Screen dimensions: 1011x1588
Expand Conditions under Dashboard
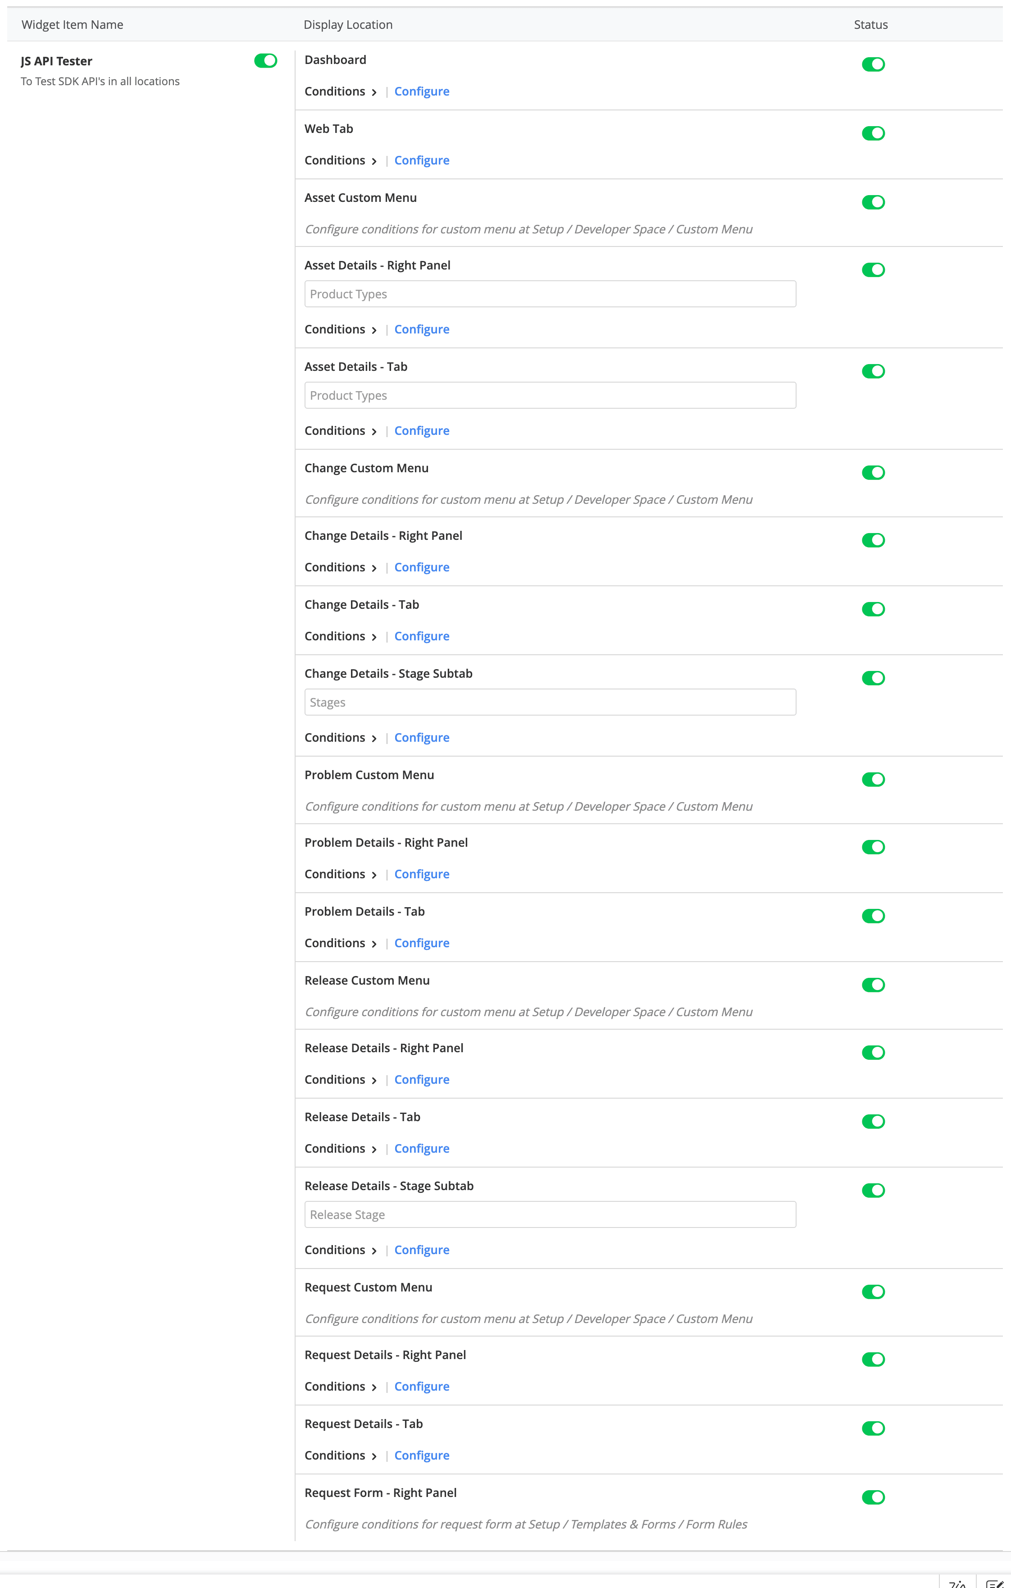tap(340, 91)
